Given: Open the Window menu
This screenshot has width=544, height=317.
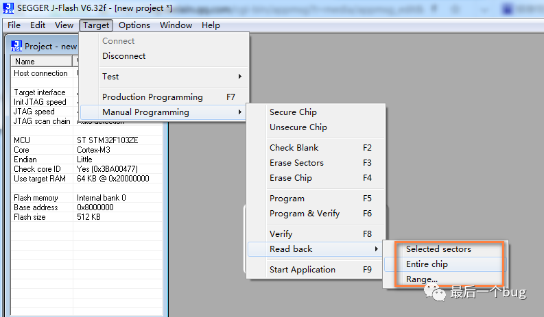Looking at the screenshot, I should coord(176,25).
